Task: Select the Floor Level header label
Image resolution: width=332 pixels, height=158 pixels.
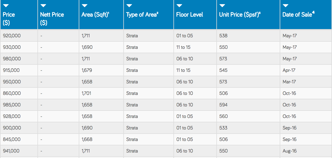Action: coord(190,15)
